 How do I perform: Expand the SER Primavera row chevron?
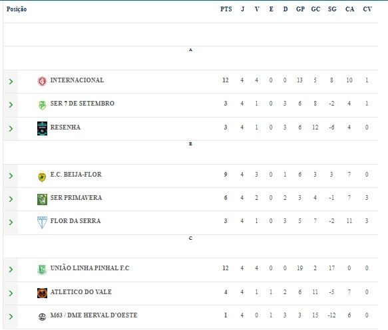[x=11, y=199]
